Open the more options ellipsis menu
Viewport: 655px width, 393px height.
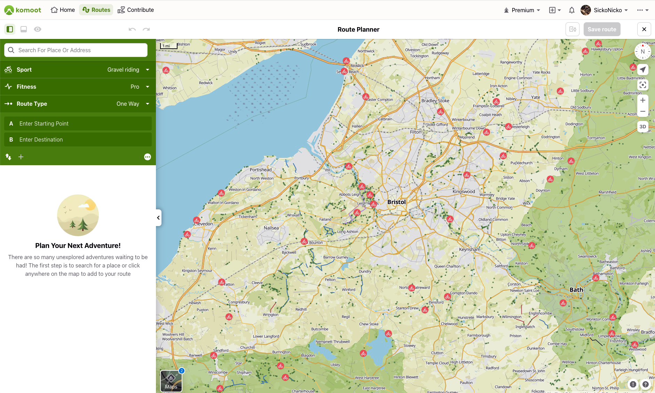coord(642,10)
